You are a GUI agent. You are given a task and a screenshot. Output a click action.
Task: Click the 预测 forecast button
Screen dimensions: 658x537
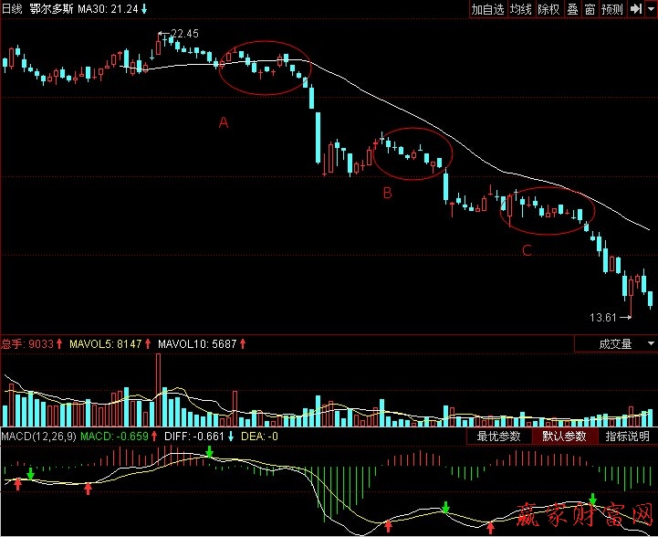pos(611,9)
